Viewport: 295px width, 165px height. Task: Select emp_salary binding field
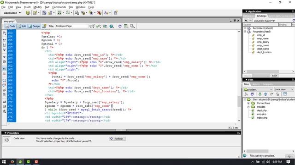pyautogui.click(x=263, y=42)
